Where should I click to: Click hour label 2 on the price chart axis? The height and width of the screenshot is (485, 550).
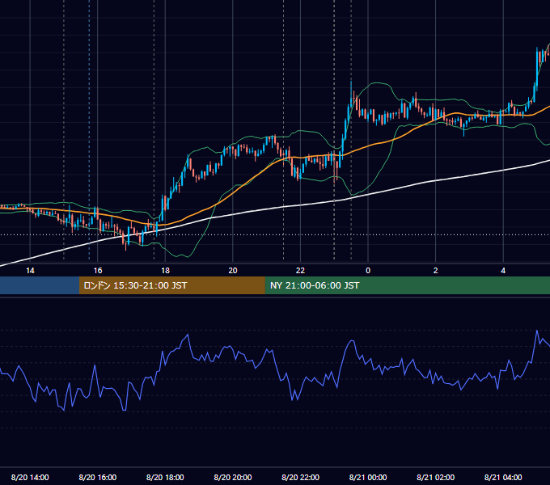click(x=436, y=270)
